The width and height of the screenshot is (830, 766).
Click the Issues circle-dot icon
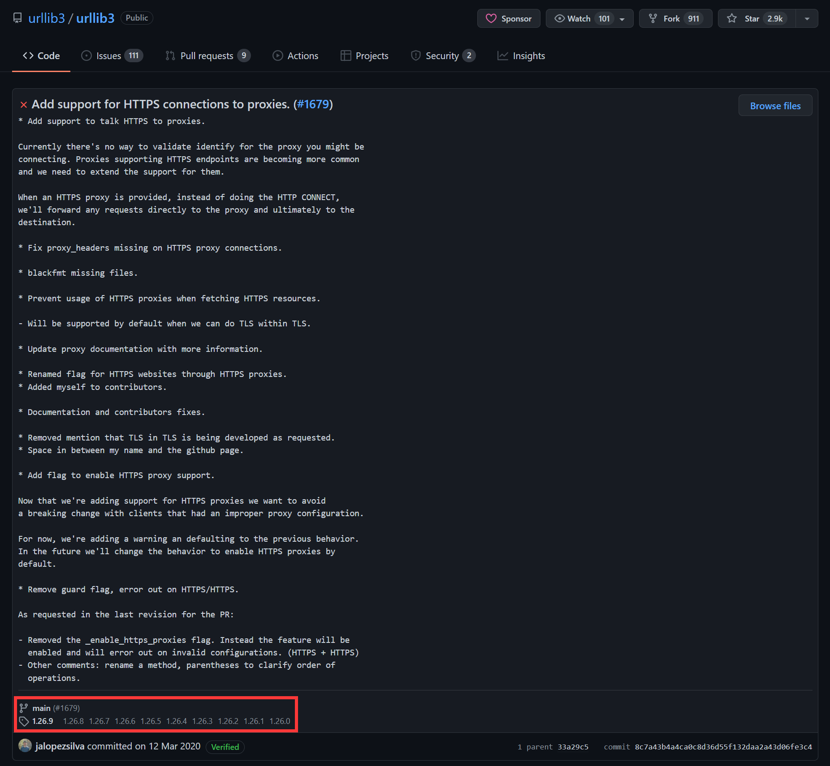click(x=86, y=56)
